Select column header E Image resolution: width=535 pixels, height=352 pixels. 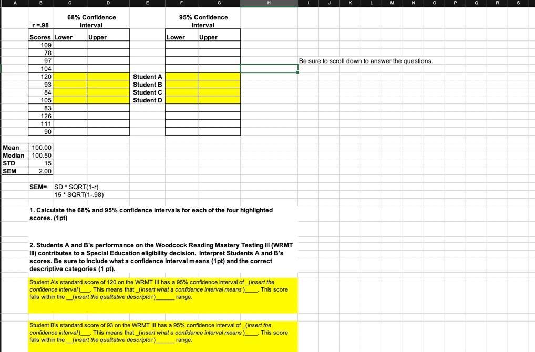147,3
